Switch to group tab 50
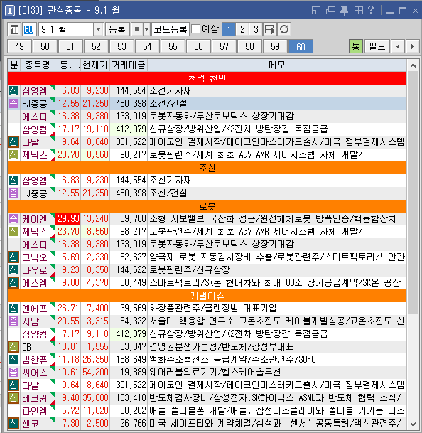The height and width of the screenshot is (433, 422). [x=45, y=46]
